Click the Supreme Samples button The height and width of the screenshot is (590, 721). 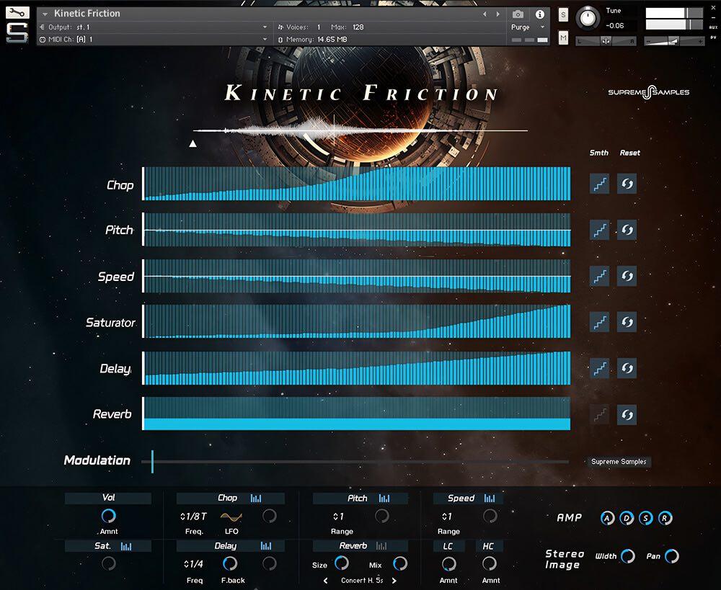click(x=619, y=462)
